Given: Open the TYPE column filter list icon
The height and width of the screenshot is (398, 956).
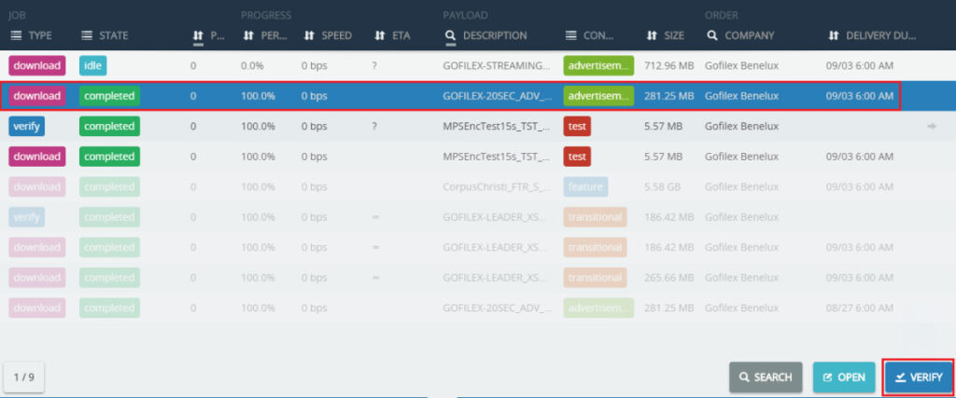Looking at the screenshot, I should point(17,36).
